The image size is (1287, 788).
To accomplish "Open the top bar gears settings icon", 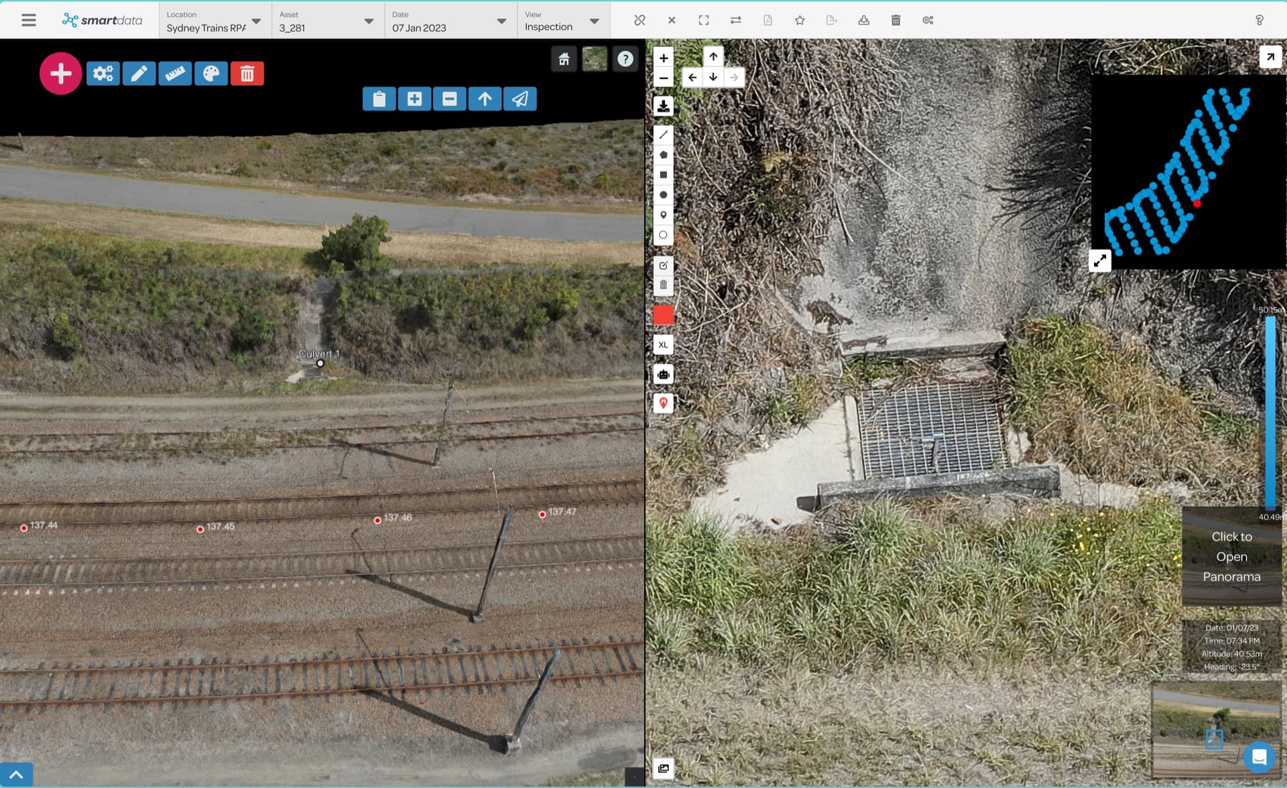I will click(x=928, y=20).
